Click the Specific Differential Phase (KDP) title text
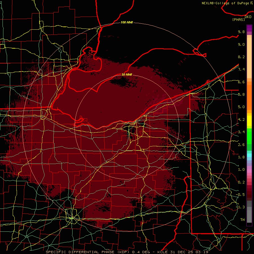 tap(87, 252)
